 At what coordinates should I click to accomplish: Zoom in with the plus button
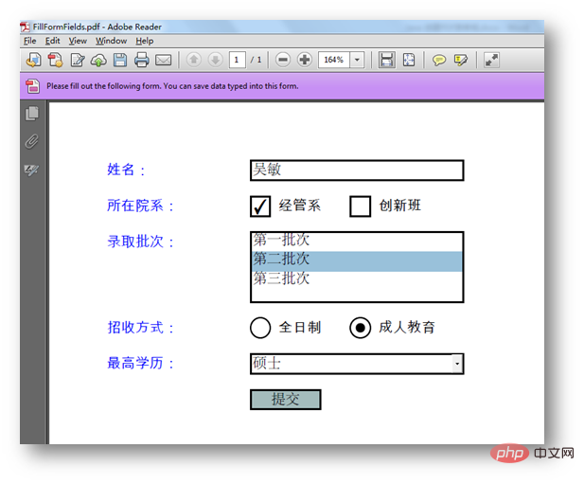pyautogui.click(x=305, y=60)
